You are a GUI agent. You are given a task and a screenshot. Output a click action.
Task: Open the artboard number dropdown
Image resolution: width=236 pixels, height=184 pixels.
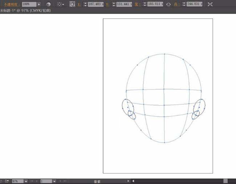pos(54,181)
